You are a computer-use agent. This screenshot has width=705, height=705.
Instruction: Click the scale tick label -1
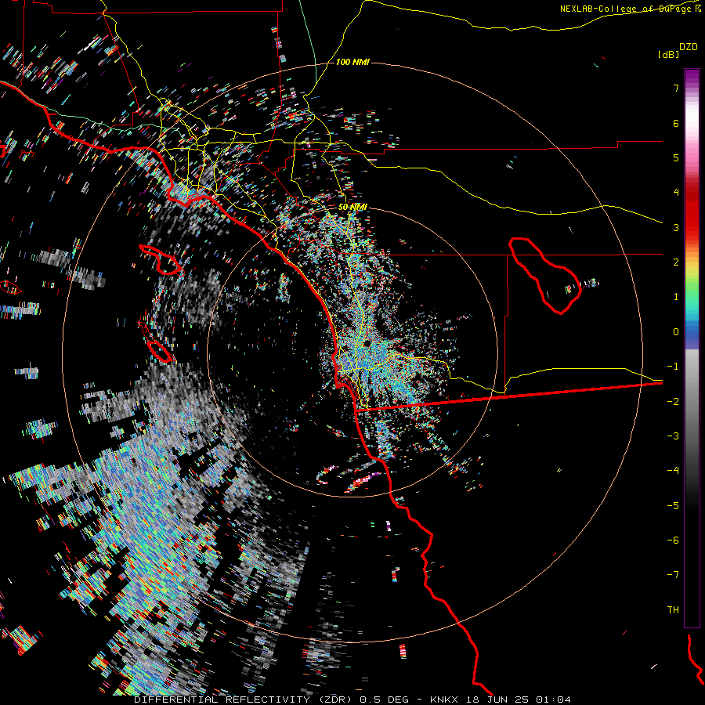click(x=673, y=367)
